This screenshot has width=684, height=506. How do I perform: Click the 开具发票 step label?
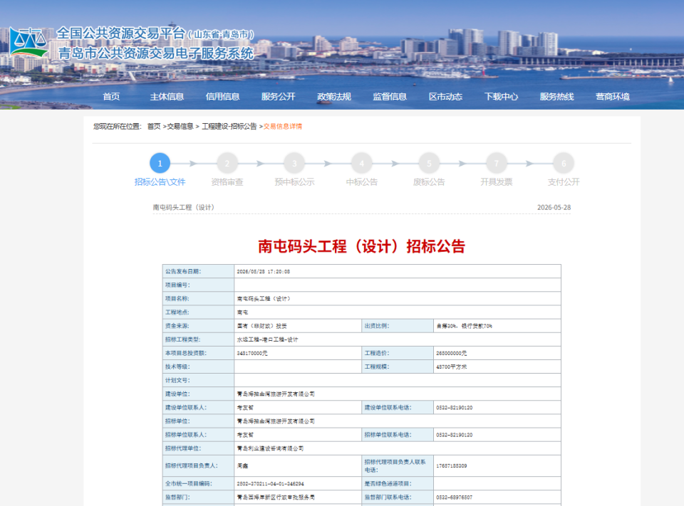coord(497,182)
